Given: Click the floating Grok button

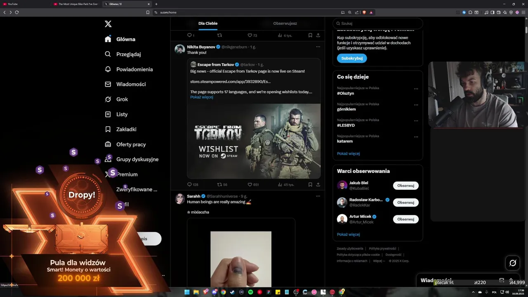Looking at the screenshot, I should [513, 263].
